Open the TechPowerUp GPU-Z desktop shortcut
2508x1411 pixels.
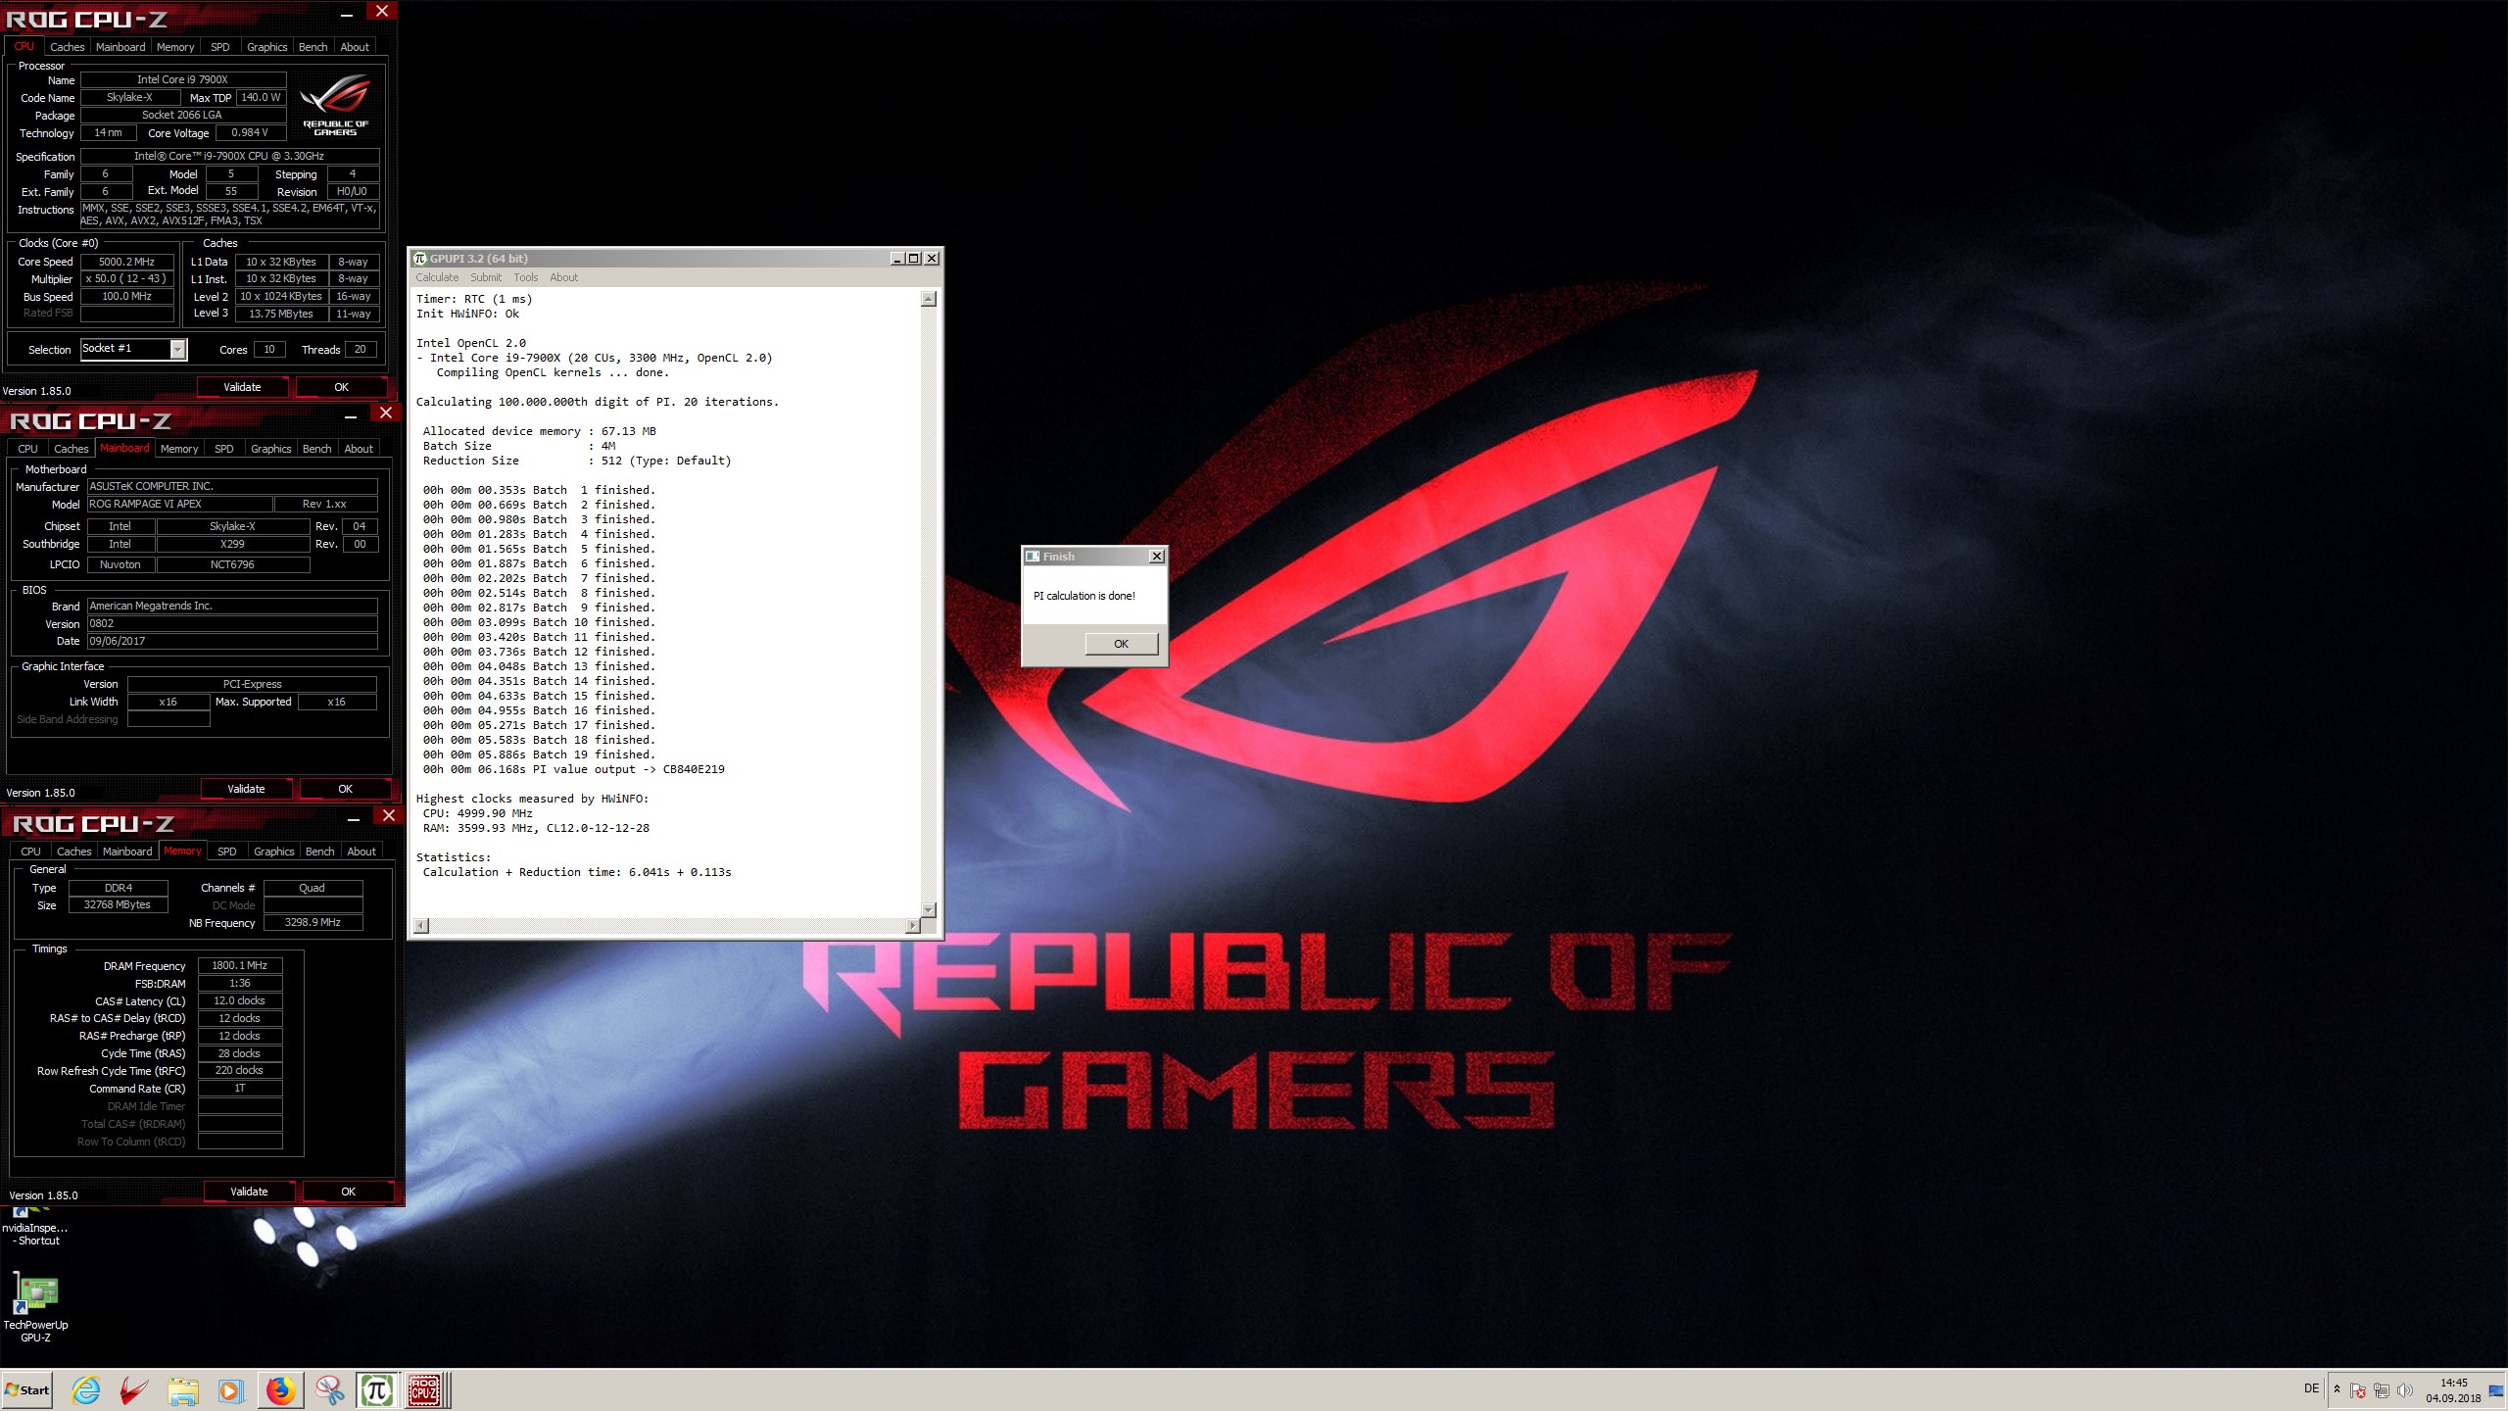coord(35,1308)
